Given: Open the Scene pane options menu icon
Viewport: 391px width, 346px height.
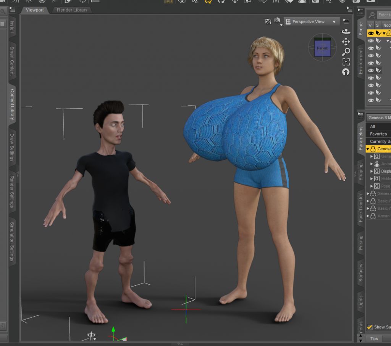Looking at the screenshot, I should pyautogui.click(x=360, y=11).
